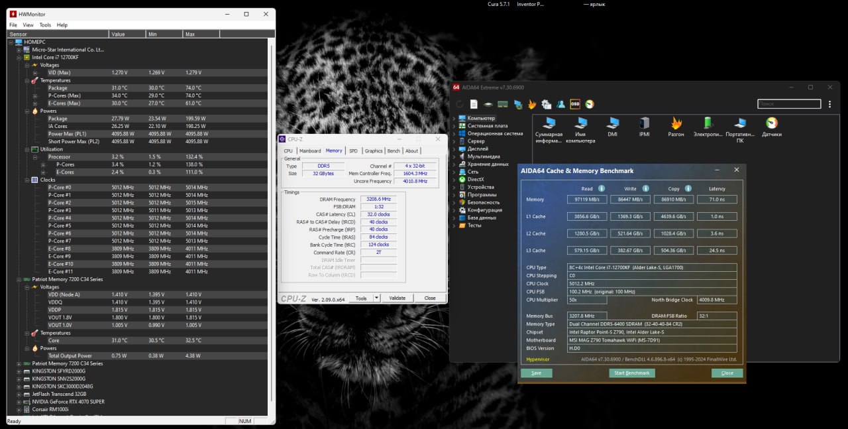Expand Micro-Star International node in HWMonitor
848x429 pixels.
pyautogui.click(x=19, y=50)
